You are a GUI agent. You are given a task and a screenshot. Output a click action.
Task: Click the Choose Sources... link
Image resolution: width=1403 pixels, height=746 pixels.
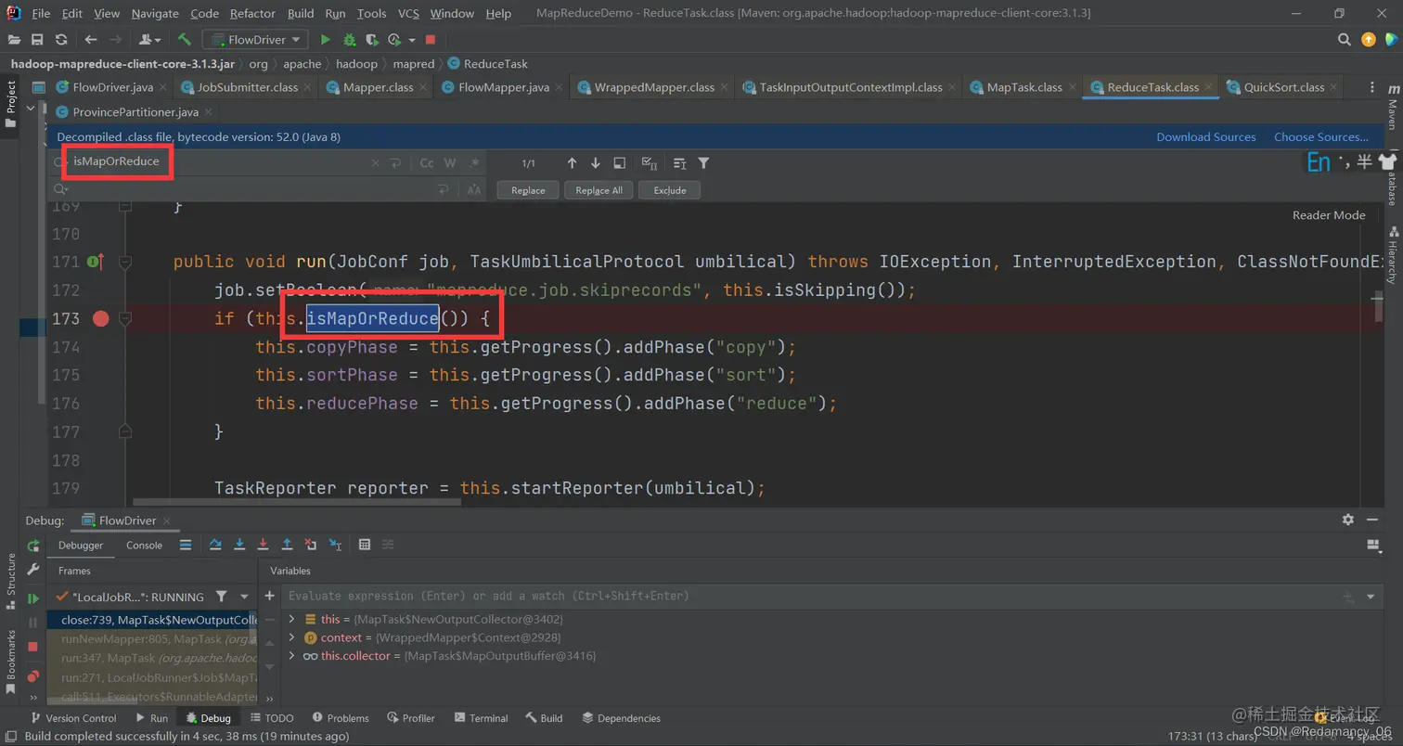point(1320,136)
